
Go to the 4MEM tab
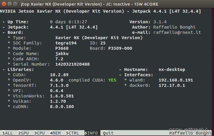click(x=55, y=133)
